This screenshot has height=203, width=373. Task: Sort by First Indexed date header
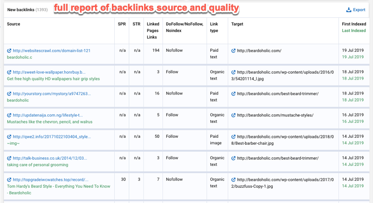pos(354,24)
